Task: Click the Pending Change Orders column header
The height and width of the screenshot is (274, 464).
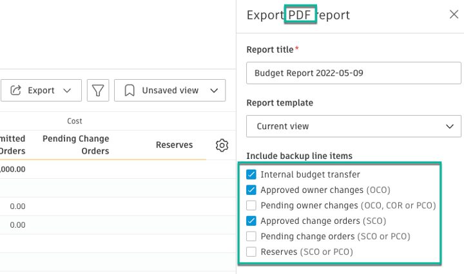Action: (x=76, y=145)
